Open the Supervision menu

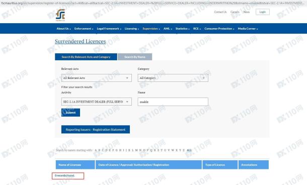[x=151, y=29]
